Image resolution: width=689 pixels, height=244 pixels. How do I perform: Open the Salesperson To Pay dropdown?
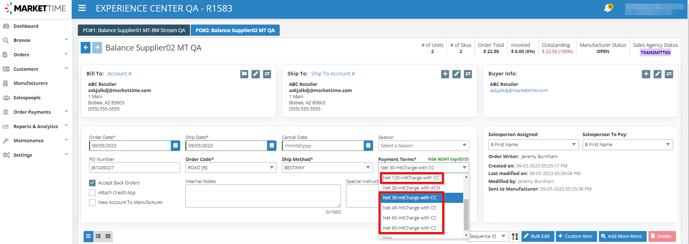point(627,145)
